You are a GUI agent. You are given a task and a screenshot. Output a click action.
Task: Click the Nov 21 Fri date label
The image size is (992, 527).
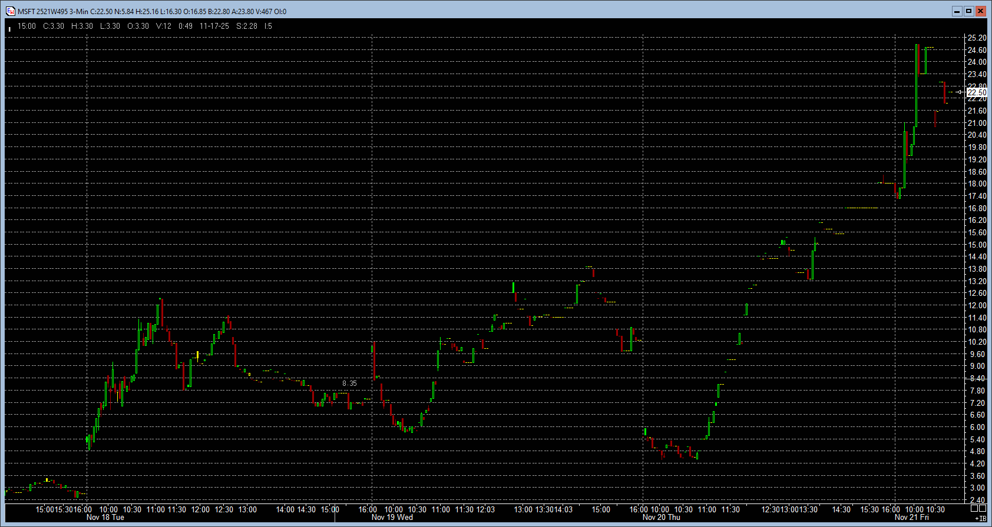(911, 518)
